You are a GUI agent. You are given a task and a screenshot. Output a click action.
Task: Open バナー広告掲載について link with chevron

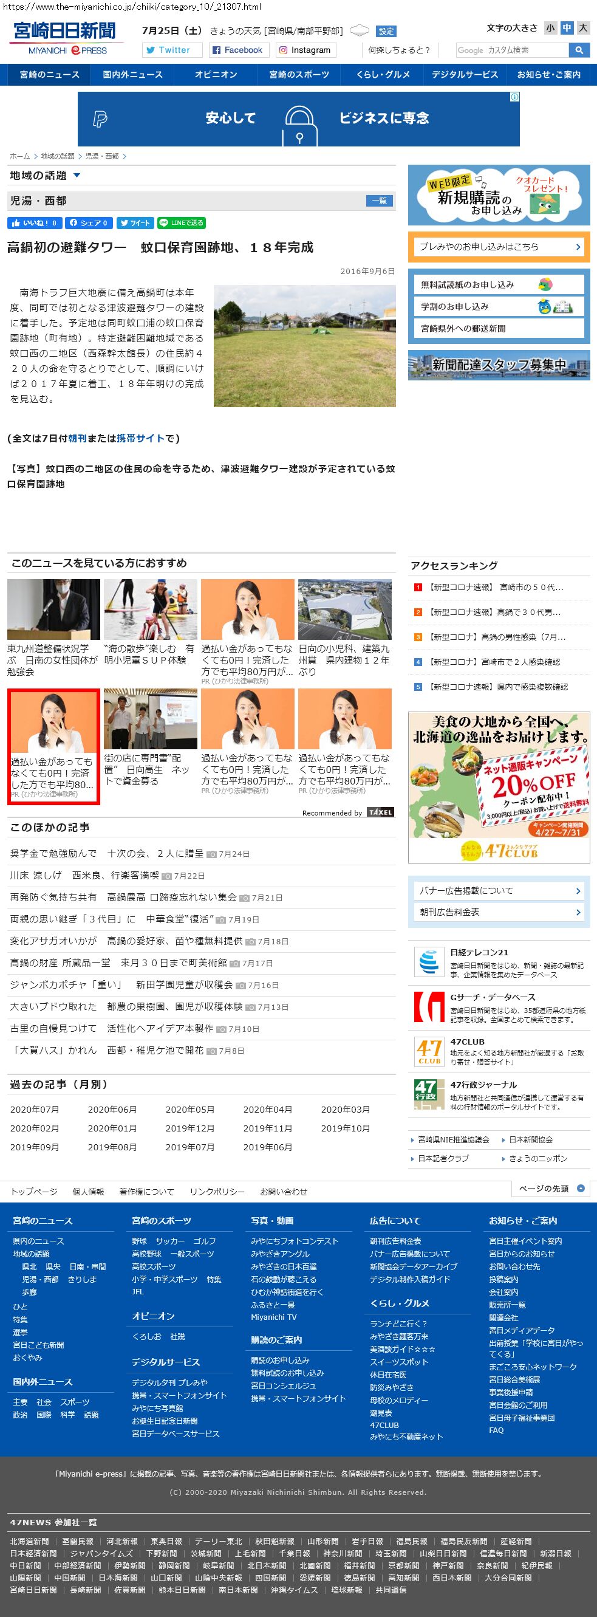pos(499,890)
